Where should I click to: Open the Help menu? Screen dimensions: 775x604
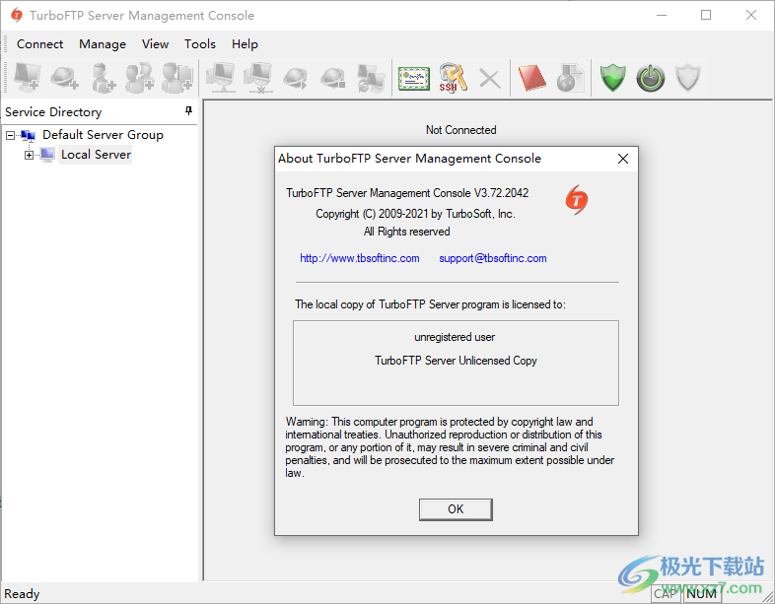(245, 44)
